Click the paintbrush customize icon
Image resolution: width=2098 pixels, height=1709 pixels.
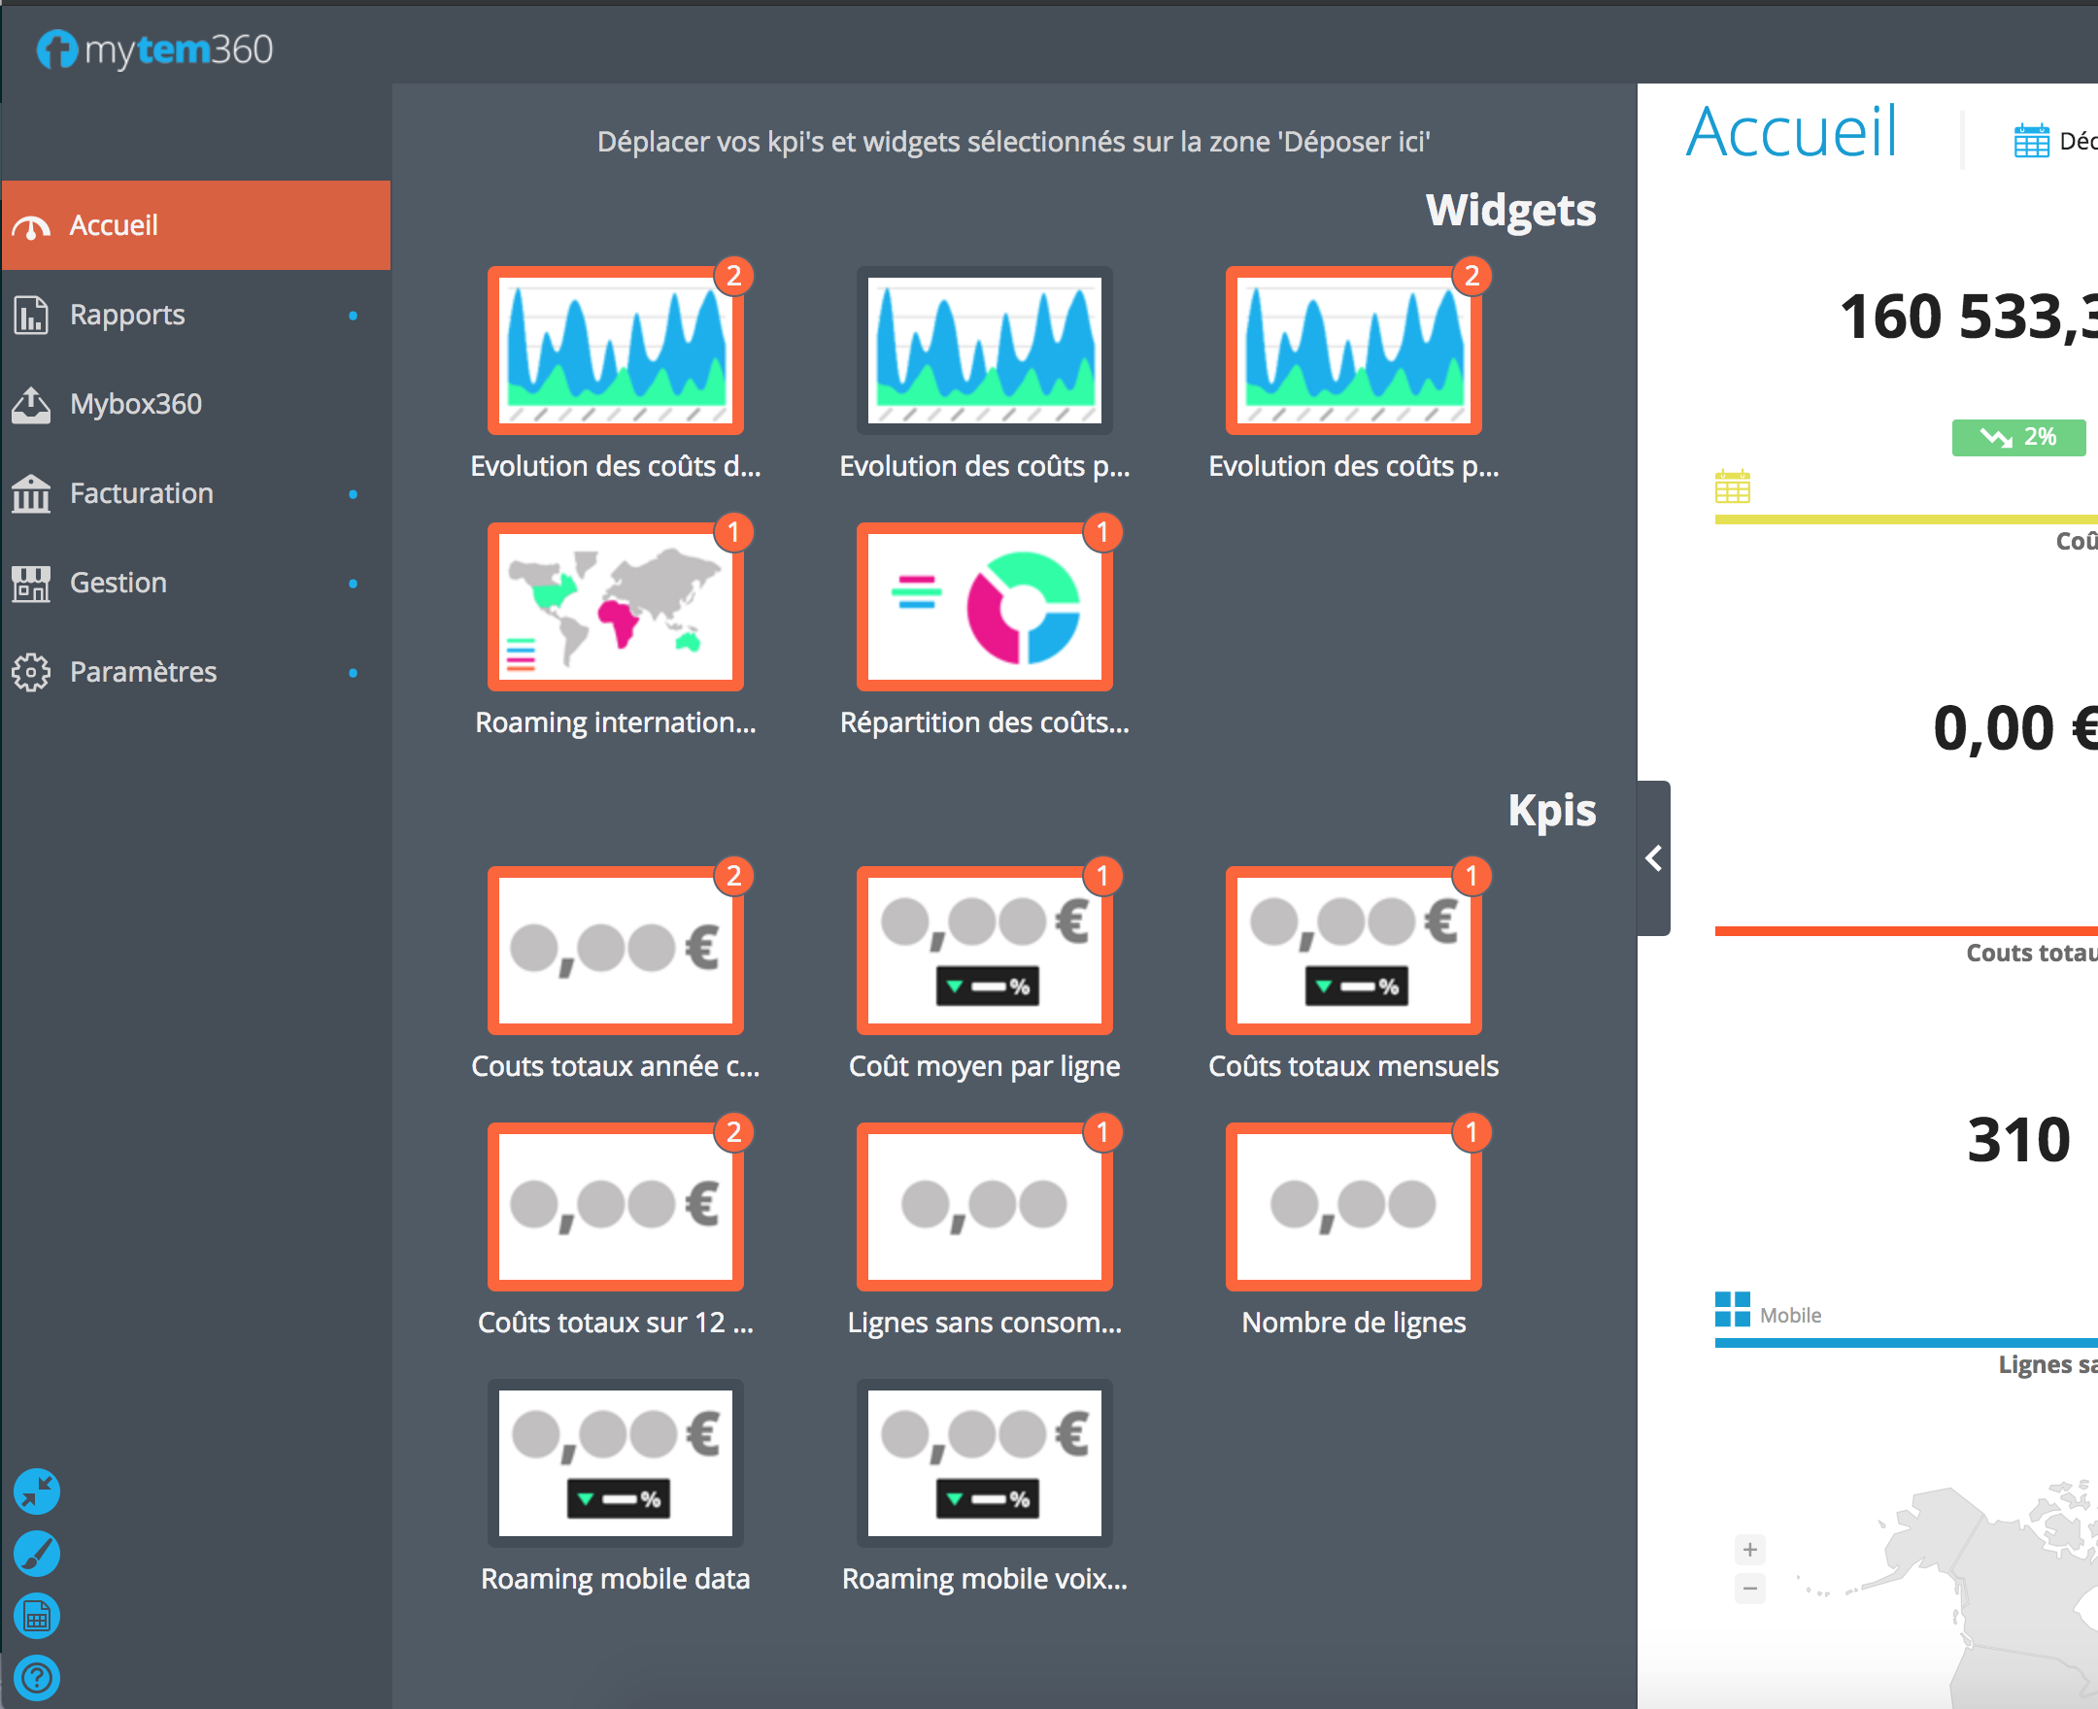click(37, 1555)
